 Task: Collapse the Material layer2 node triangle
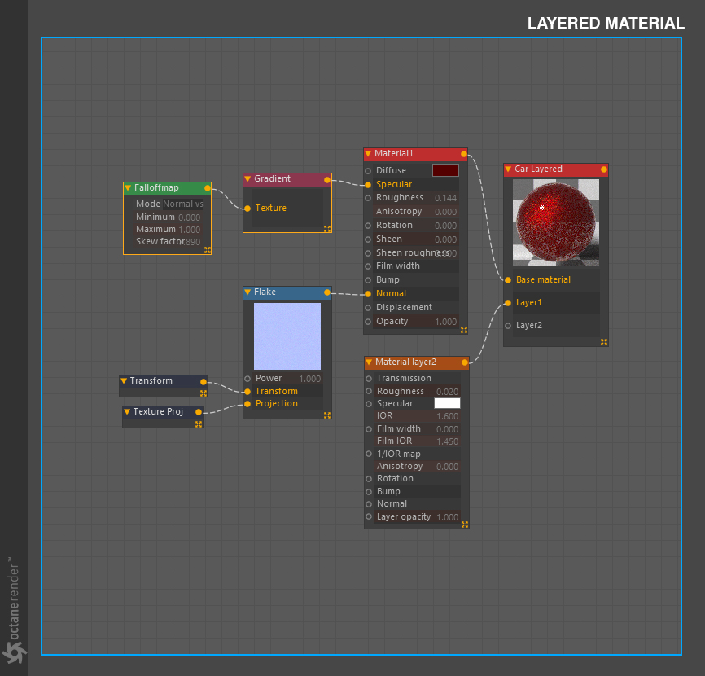(369, 362)
